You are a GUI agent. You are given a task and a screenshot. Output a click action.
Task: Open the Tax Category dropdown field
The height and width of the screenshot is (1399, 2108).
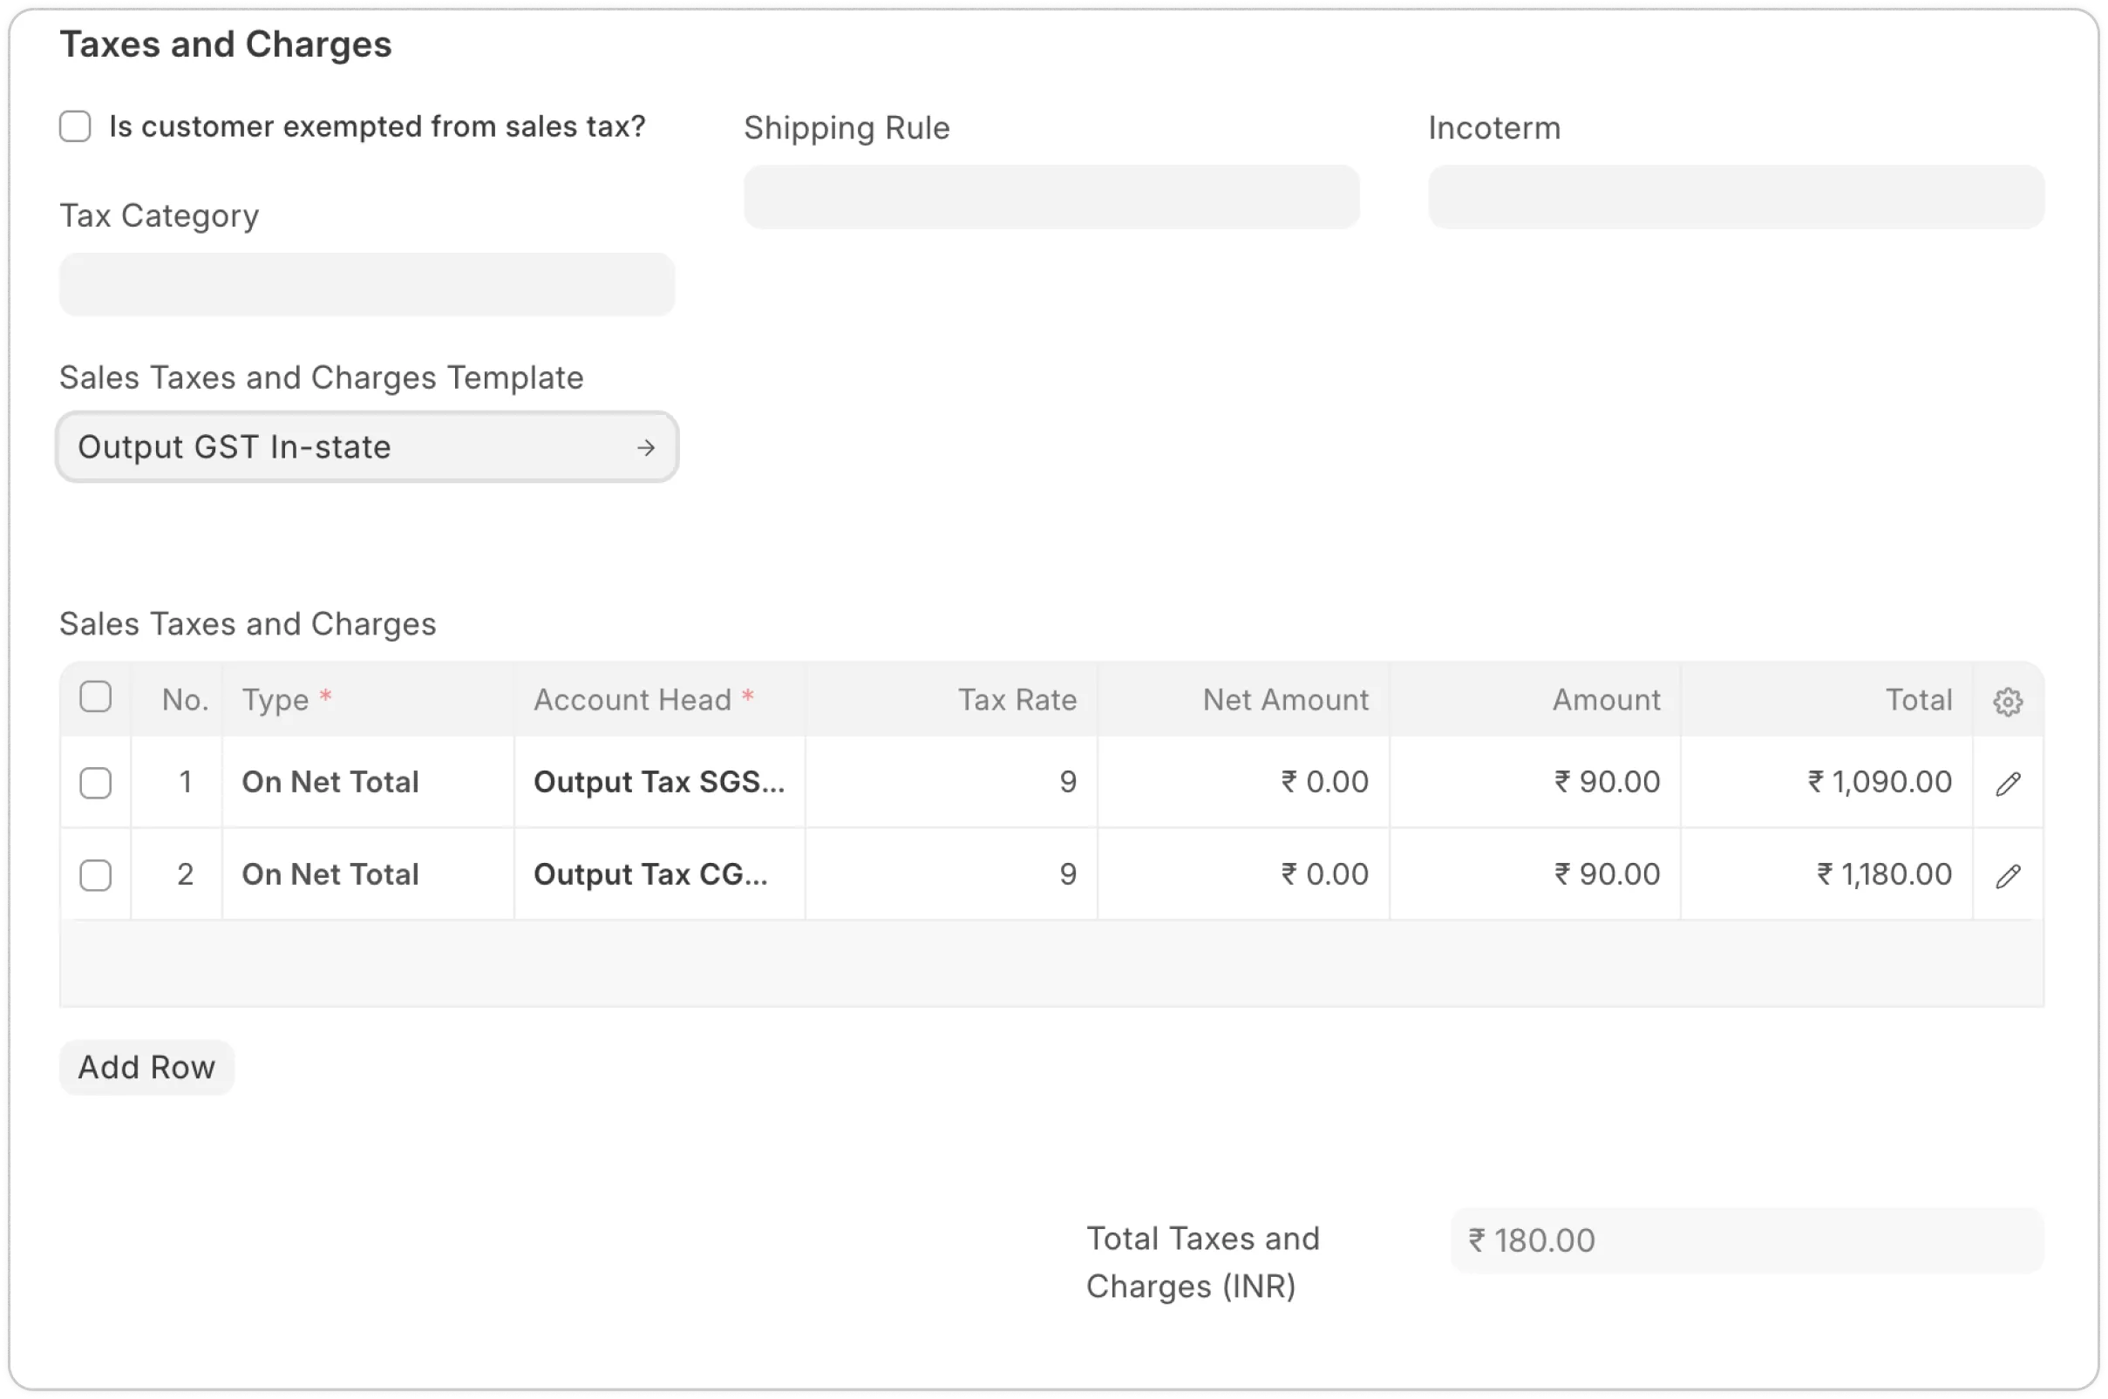click(x=367, y=285)
